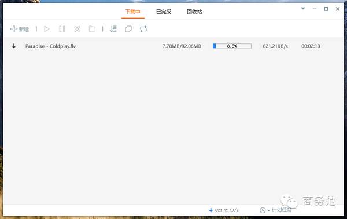Click the 00:02:18 remaining time

311,46
